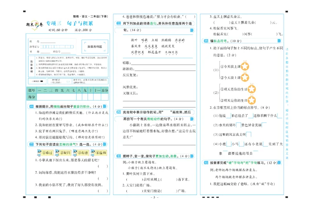
Task: Click the 贴条形码区 barcode box
Action: [x=95, y=46]
